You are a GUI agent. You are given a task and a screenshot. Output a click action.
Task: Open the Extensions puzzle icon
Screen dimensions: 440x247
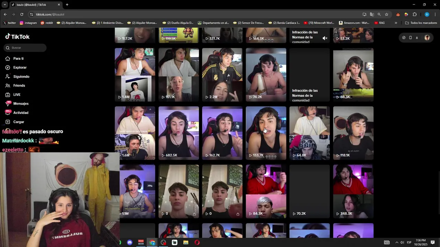415,14
